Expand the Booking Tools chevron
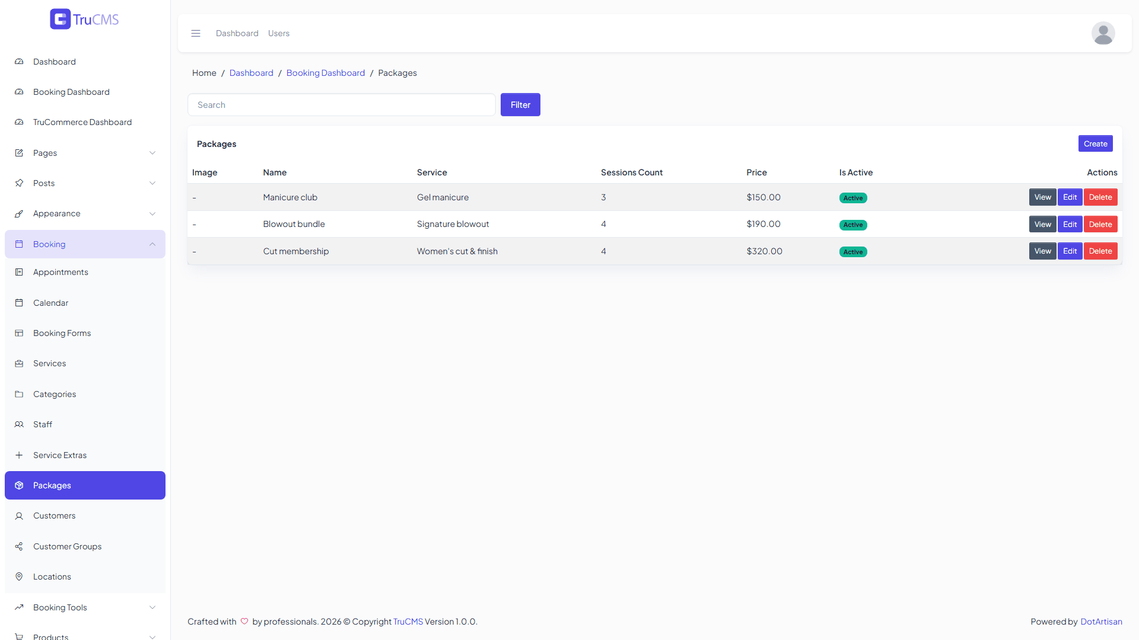 coord(152,607)
